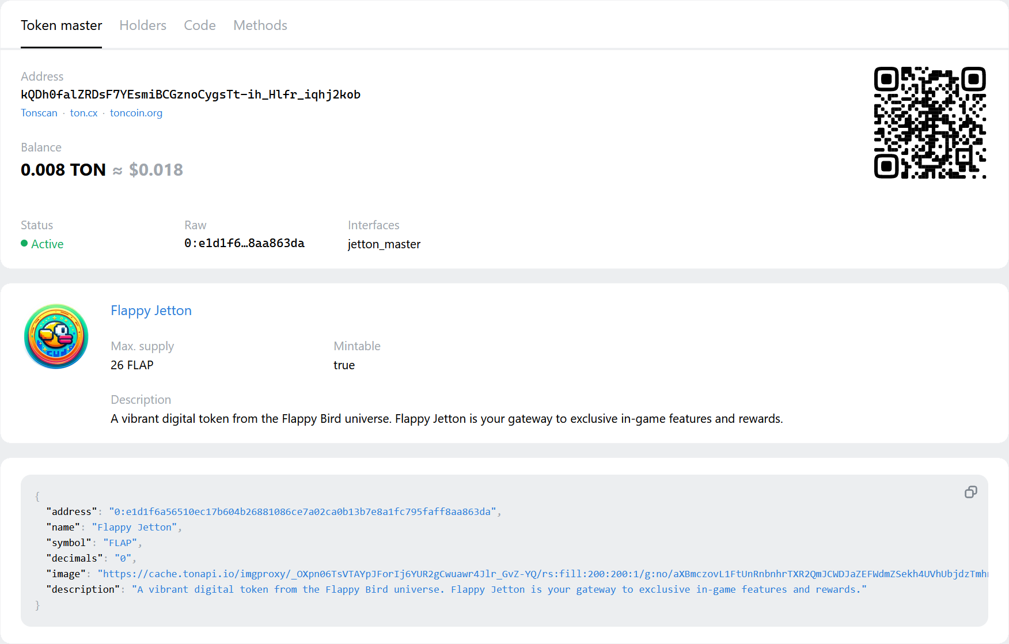Switch to the Token master tab
1009x644 pixels.
click(x=61, y=25)
